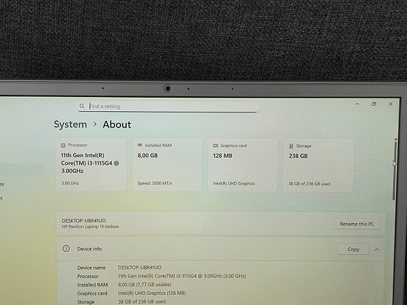Open the Storage 238 GB card
The height and width of the screenshot is (305, 407).
319,166
